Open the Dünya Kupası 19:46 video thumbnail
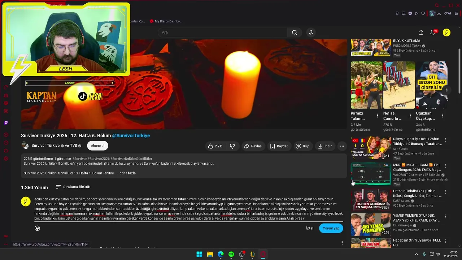Image resolution: width=462 pixels, height=260 pixels. click(x=371, y=148)
